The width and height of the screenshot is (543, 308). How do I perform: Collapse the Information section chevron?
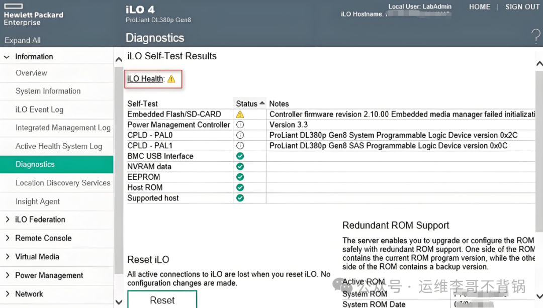7,57
